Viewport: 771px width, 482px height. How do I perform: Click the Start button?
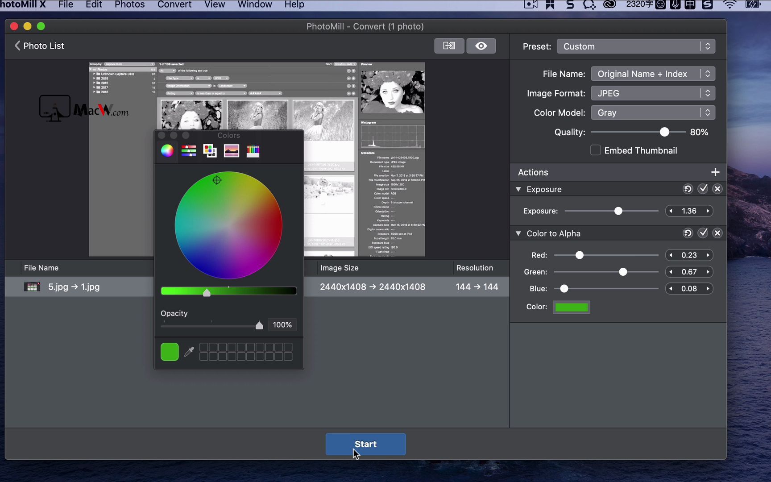pyautogui.click(x=365, y=444)
